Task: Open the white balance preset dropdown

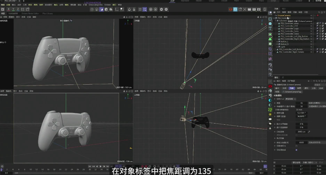Action: [x=316, y=143]
